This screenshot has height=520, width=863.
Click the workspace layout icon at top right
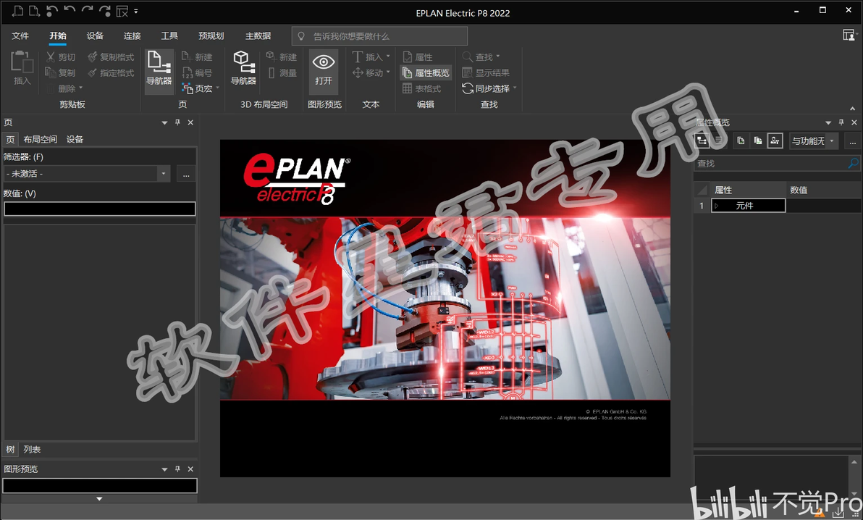(x=849, y=35)
